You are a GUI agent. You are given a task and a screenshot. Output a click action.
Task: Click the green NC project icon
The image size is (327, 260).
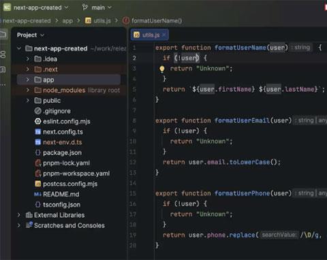pos(7,7)
